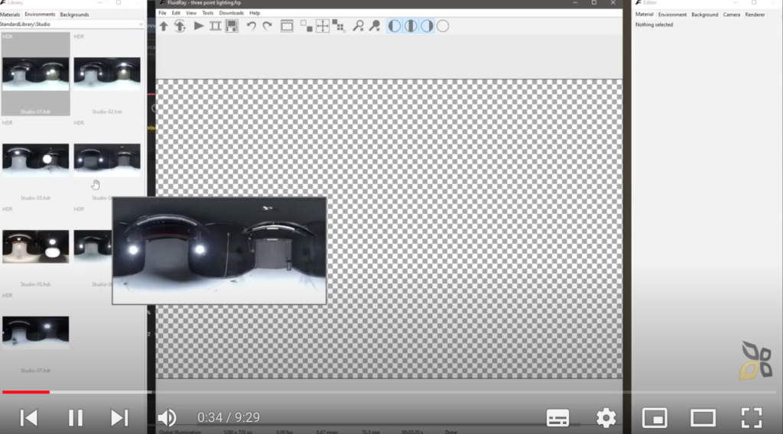
Task: Click the pause render toolbar icon
Action: [x=215, y=26]
